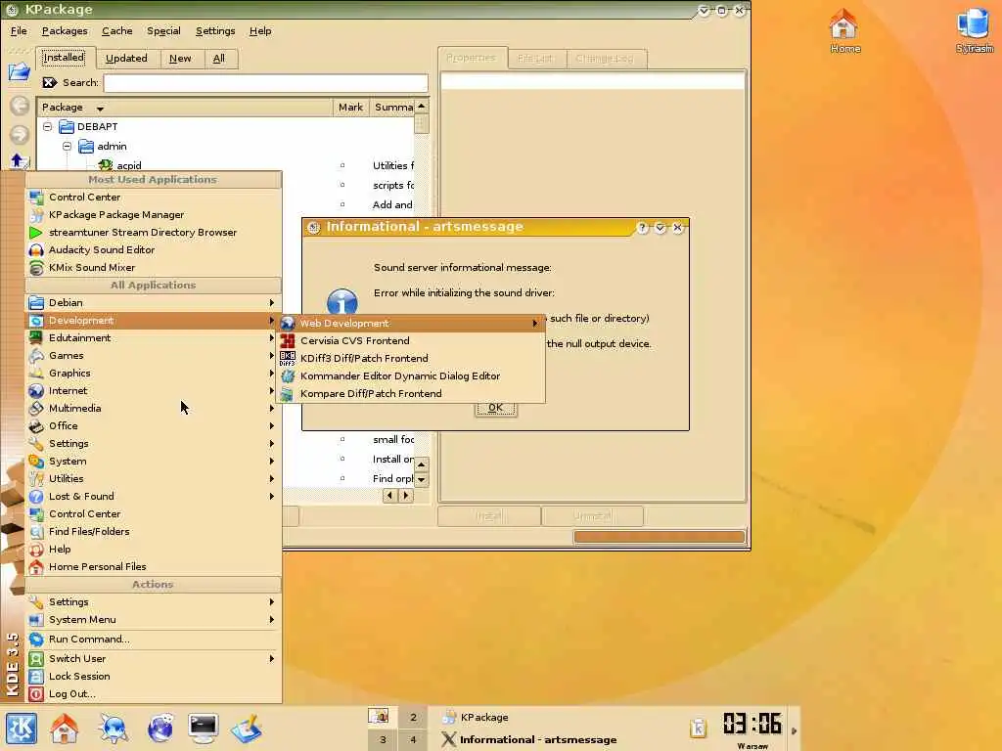Expand System Menu under Actions
1002x751 pixels.
click(x=154, y=619)
